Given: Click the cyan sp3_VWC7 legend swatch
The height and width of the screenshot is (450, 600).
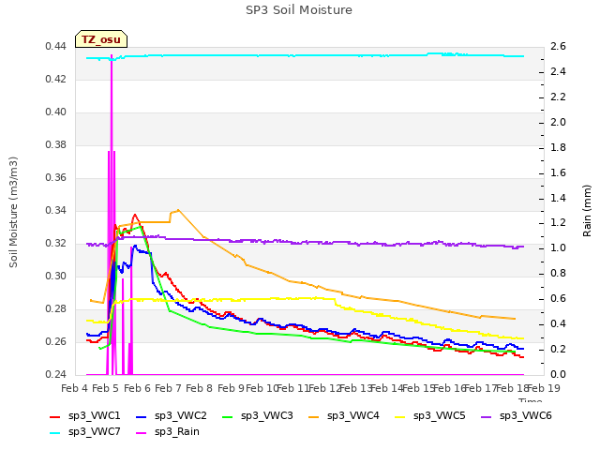Looking at the screenshot, I should [x=55, y=433].
